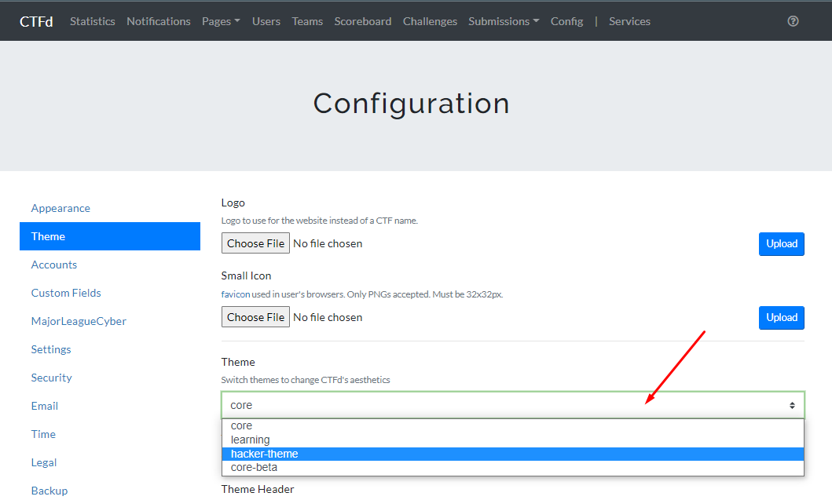
Task: Click the help question mark icon
Action: coord(793,21)
